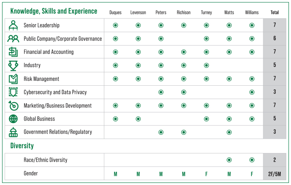Image resolution: width=291 pixels, height=185 pixels.
Task: Select Richison's Government Relations/Regulatory mark
Action: click(x=184, y=132)
